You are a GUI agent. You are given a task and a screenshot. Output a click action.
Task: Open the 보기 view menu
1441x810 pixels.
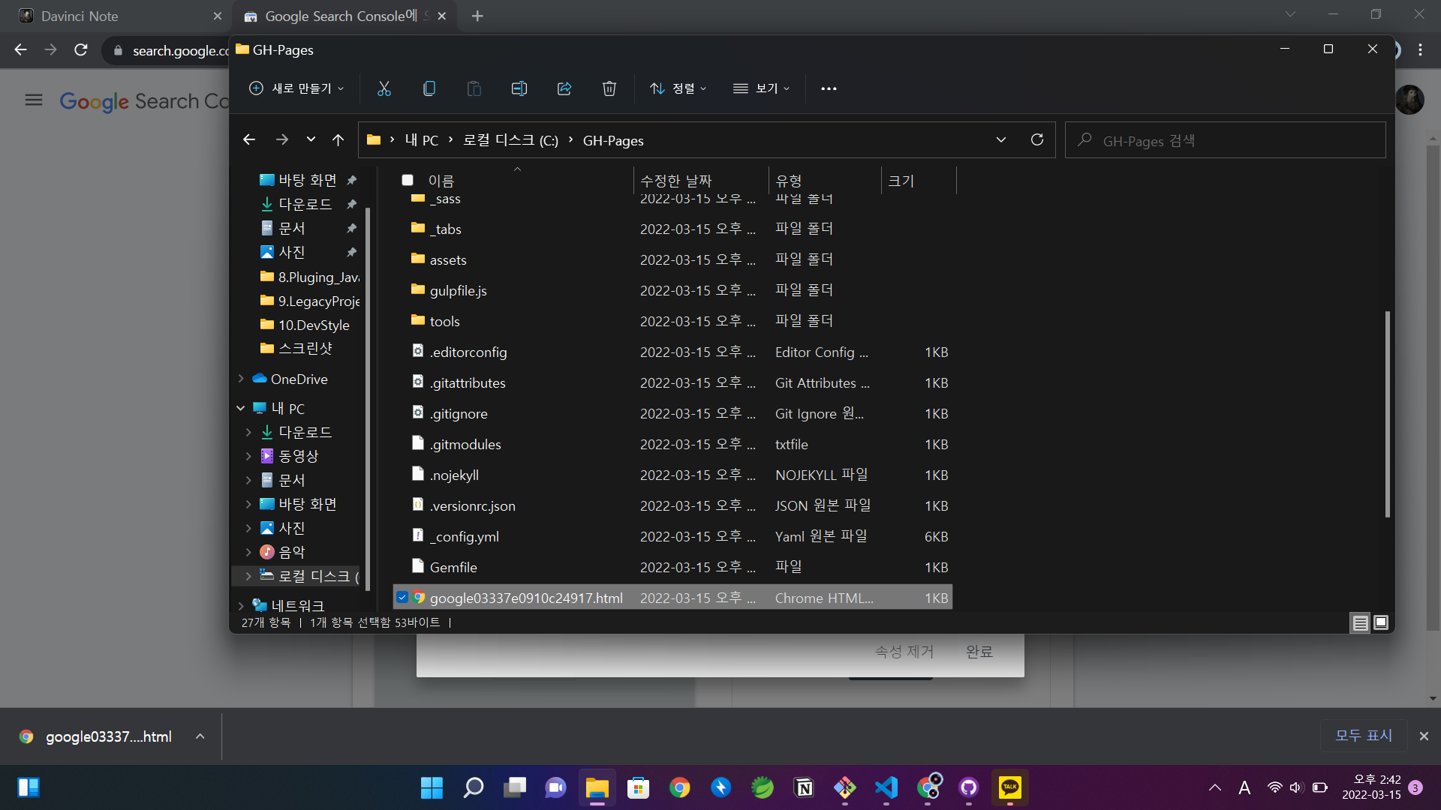761,88
